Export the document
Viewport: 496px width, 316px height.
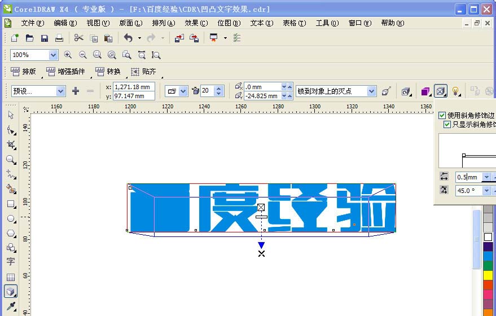(194, 38)
